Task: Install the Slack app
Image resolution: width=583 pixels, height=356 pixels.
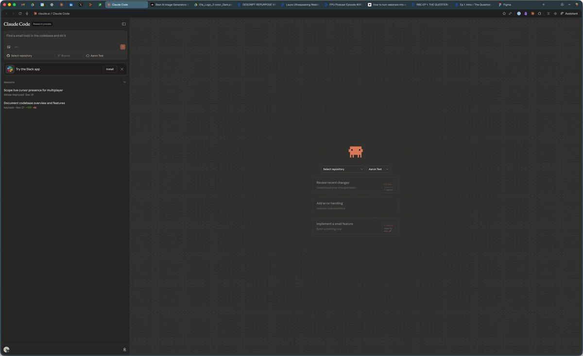Action: pos(110,69)
